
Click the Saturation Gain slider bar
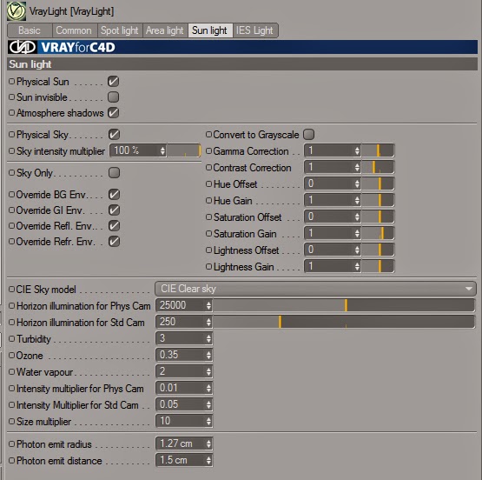pyautogui.click(x=378, y=233)
